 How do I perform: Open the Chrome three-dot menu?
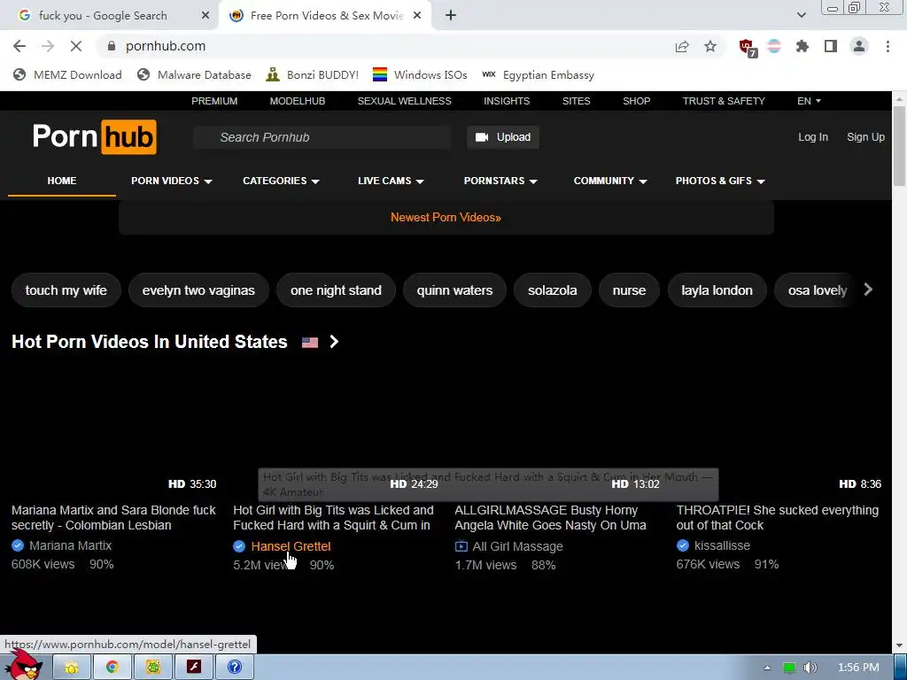888,46
